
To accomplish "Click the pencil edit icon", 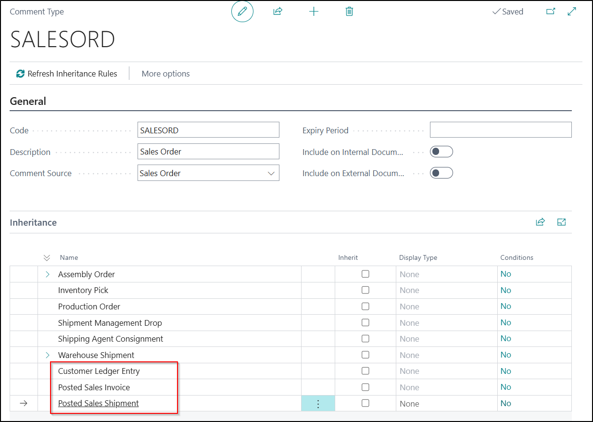I will 242,12.
